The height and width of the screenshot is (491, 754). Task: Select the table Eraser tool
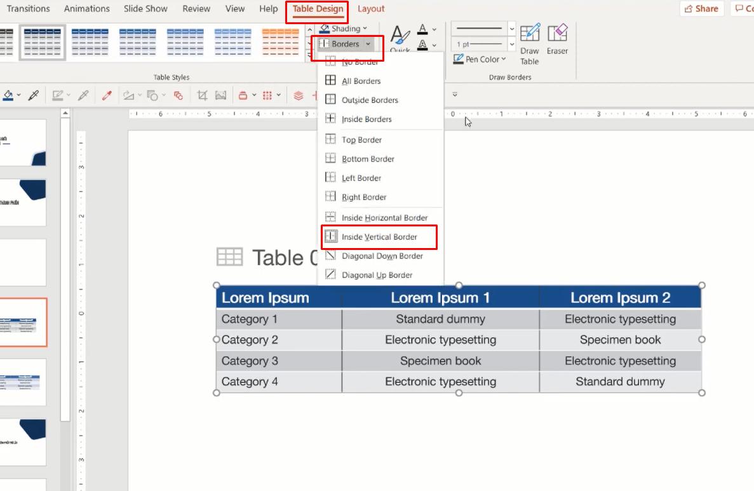[557, 39]
